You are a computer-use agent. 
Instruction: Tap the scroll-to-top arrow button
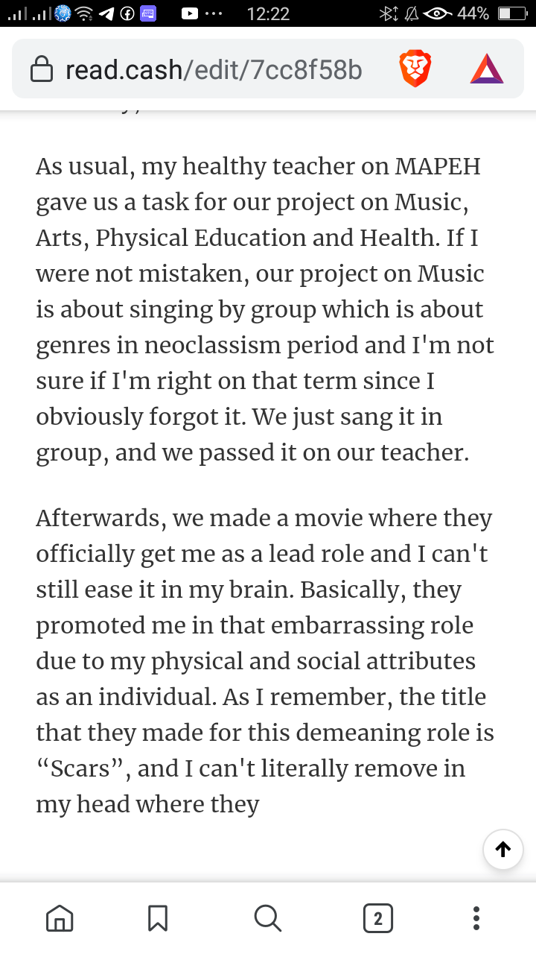(502, 849)
